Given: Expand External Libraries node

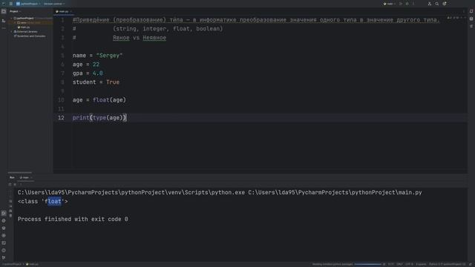Looking at the screenshot, I should click(x=12, y=31).
